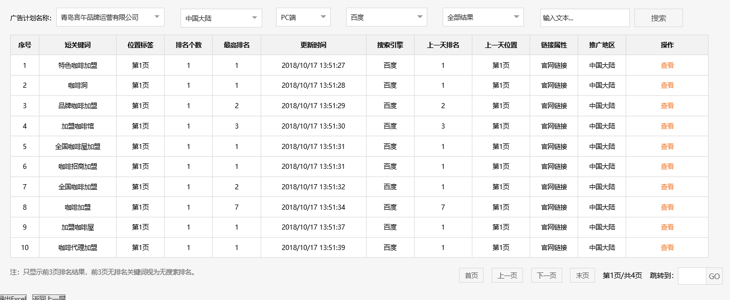Expand the device type dropdown PC端
Screen dimensions: 730x300
(303, 17)
